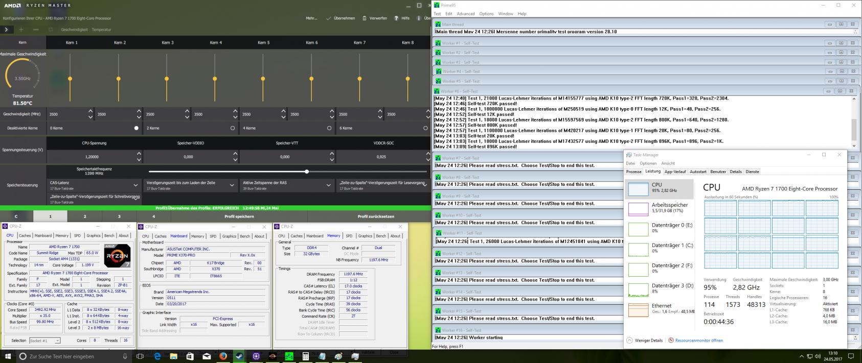Switch to Ryzen Master taskbar icon

[273, 356]
